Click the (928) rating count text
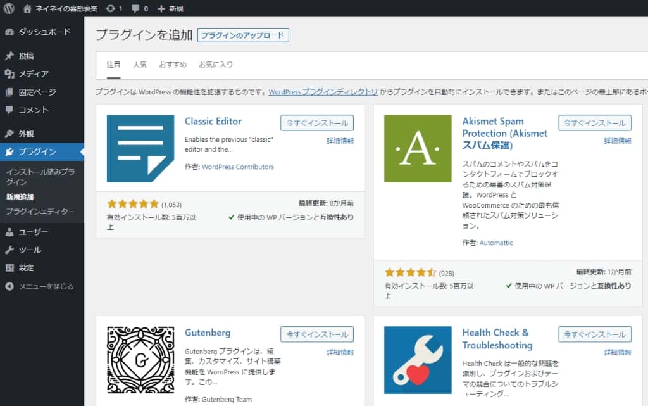 click(446, 273)
